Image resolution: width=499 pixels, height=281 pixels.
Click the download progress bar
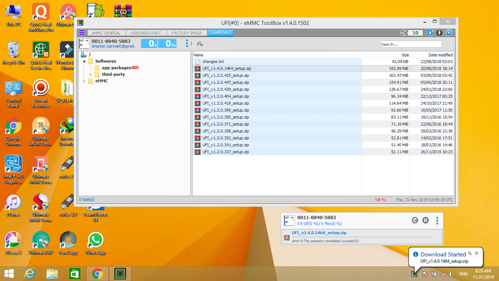pyautogui.click(x=362, y=237)
